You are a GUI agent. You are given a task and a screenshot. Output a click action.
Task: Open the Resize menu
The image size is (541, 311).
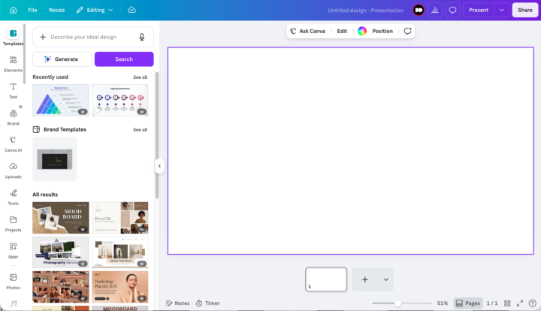click(x=56, y=10)
